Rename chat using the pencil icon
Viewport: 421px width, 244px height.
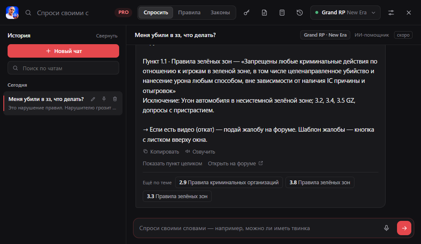click(93, 99)
